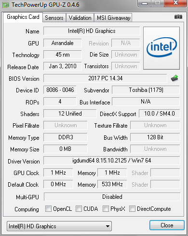Click the Memory Type field DDR3

pyautogui.click(x=66, y=137)
